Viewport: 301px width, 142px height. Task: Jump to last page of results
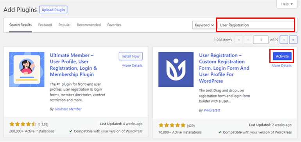[x=293, y=40]
